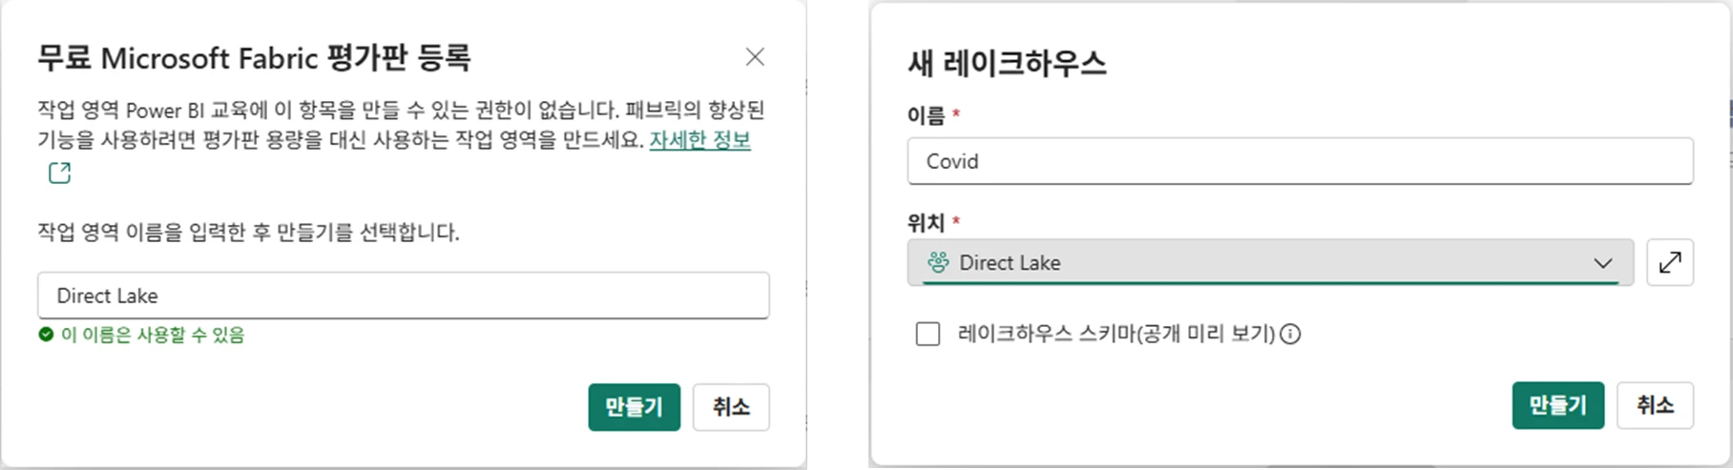Click the external link icon below 자세한 정보
Screen dimensions: 1733x470
[60, 173]
